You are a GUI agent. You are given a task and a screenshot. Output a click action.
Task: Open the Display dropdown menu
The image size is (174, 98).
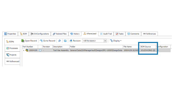click(x=116, y=41)
